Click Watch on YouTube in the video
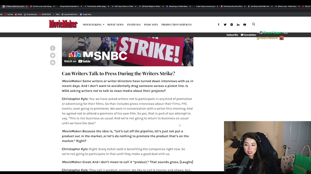 pos(77,61)
